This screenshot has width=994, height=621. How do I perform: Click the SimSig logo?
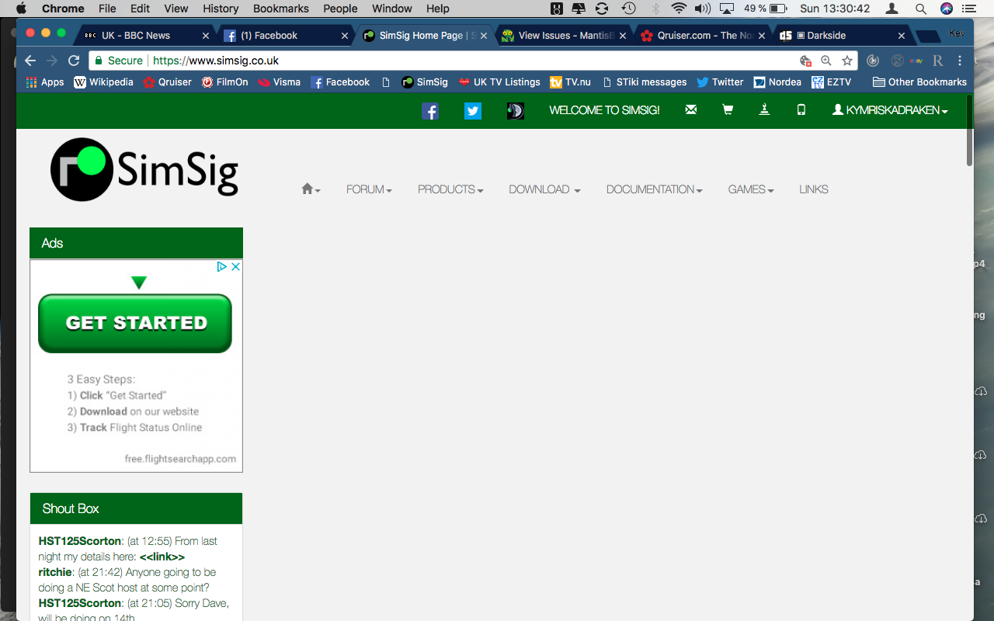click(x=144, y=169)
